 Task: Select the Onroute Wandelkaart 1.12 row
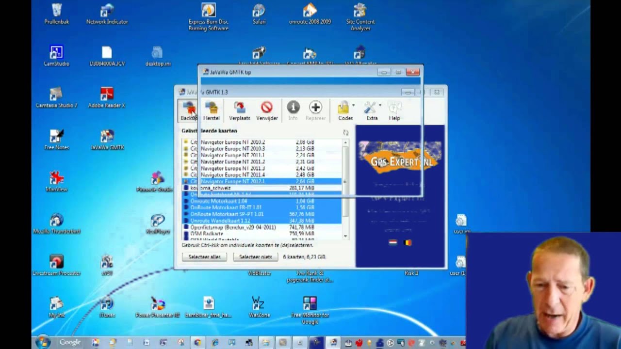(x=262, y=221)
